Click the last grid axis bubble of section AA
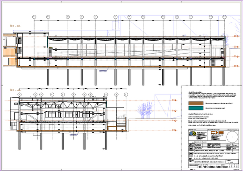 coord(126,95)
